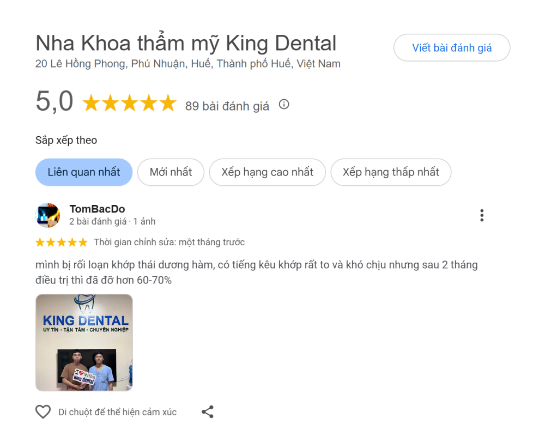This screenshot has height=436, width=545.
Task: Click the heart reaction icon
Action: click(x=43, y=412)
